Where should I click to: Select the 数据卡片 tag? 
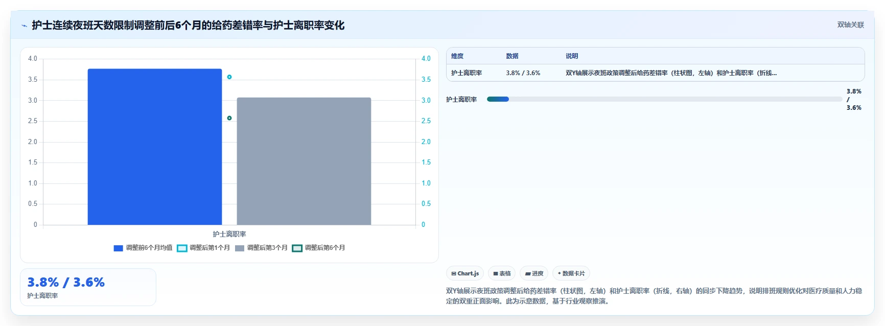click(x=571, y=273)
